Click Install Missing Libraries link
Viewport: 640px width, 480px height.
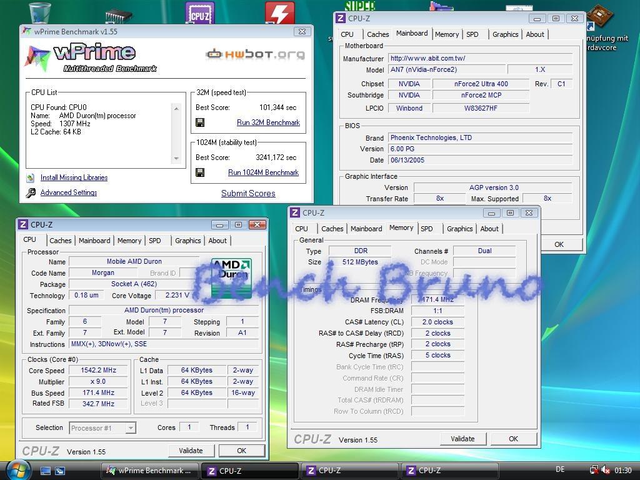[74, 177]
